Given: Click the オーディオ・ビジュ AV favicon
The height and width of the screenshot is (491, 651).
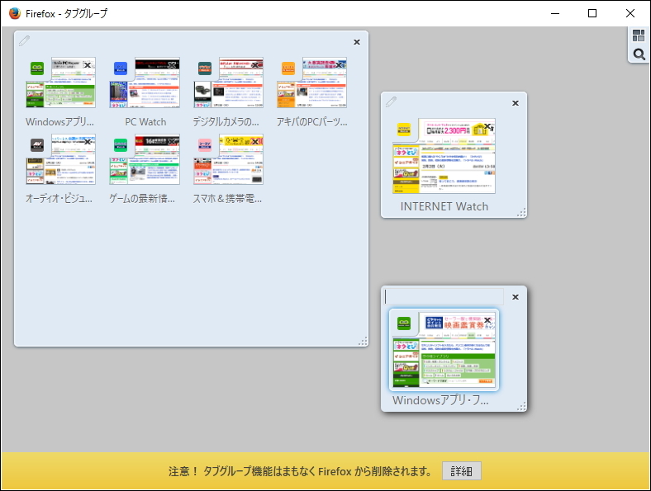Looking at the screenshot, I should click(37, 144).
